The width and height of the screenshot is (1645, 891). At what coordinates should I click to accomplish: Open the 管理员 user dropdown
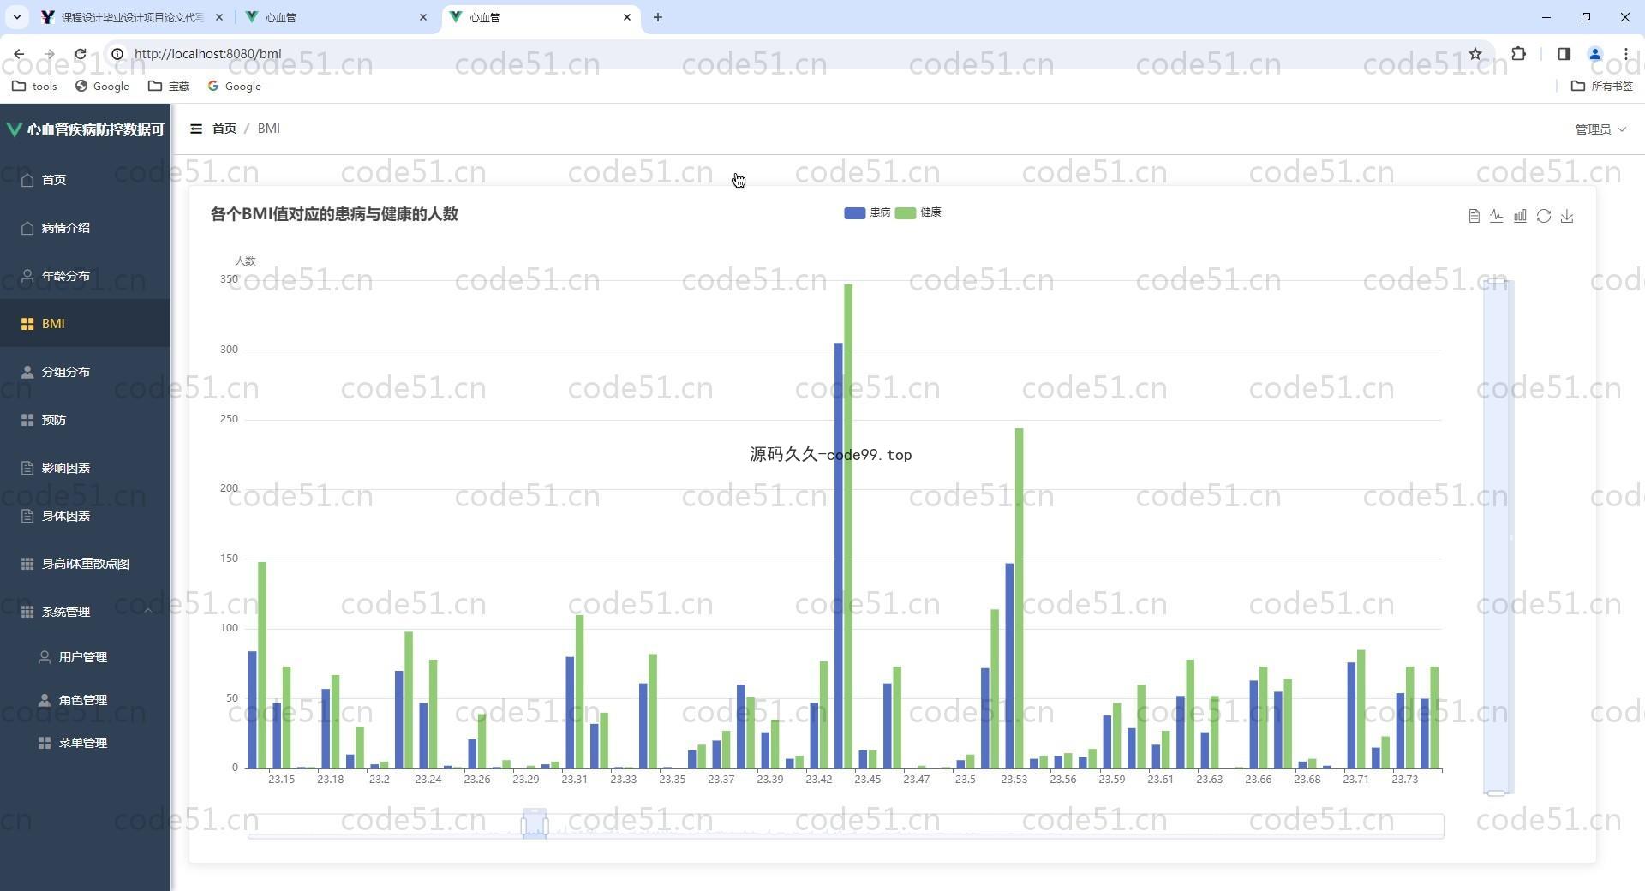[x=1600, y=129]
